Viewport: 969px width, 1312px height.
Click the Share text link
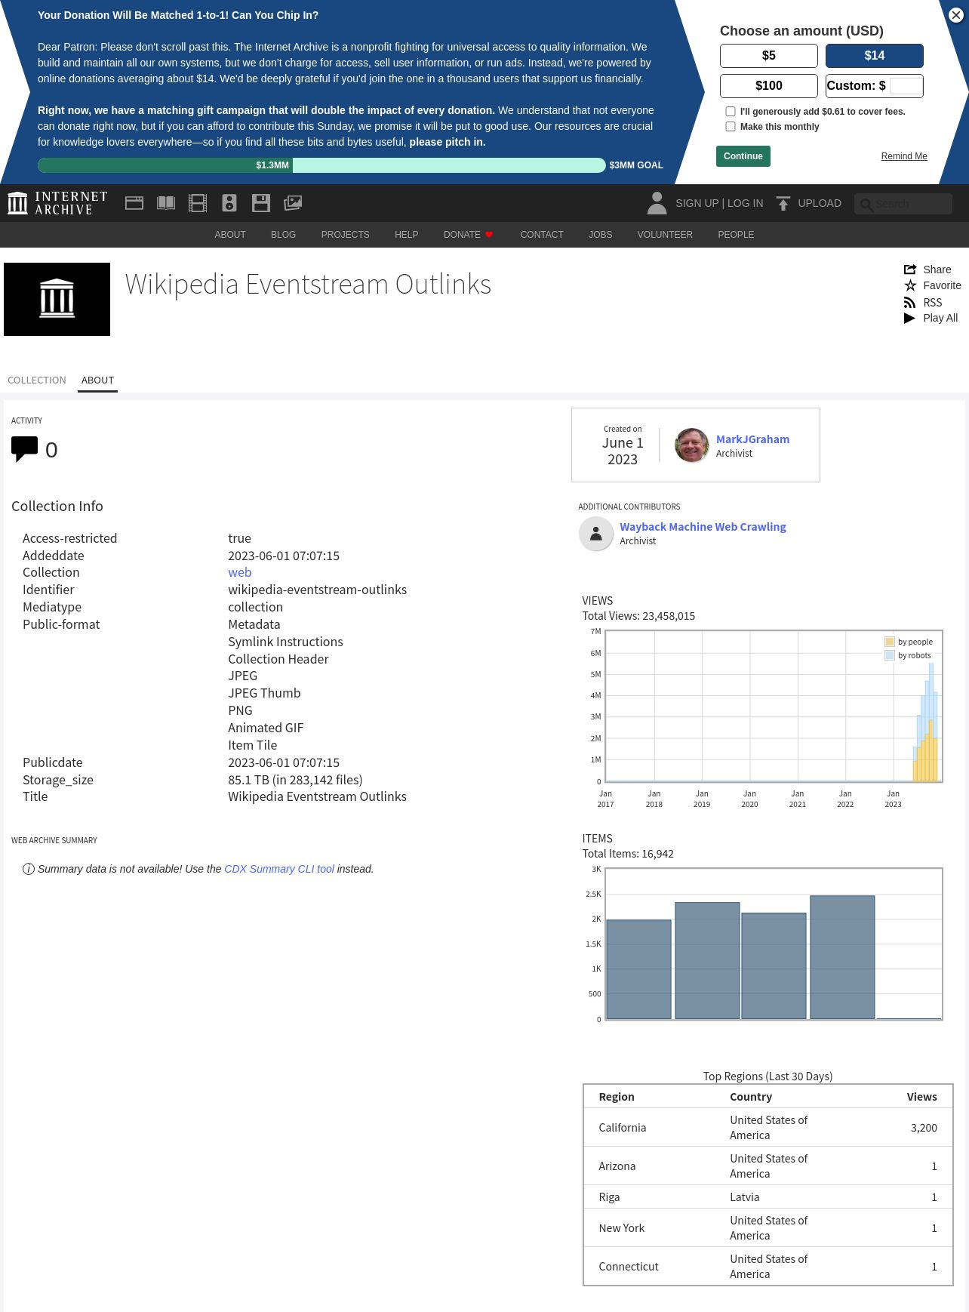click(937, 269)
